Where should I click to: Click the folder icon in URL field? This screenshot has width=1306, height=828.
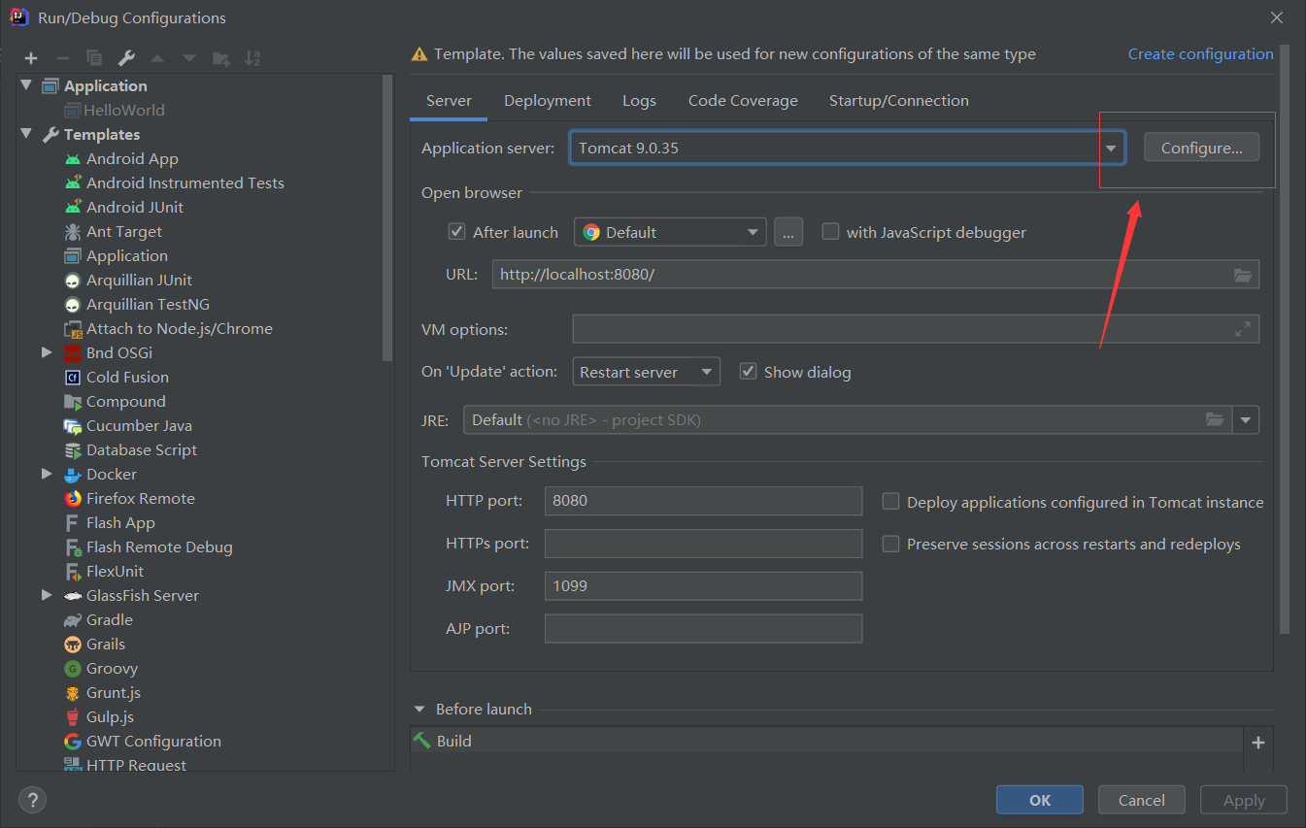tap(1243, 275)
